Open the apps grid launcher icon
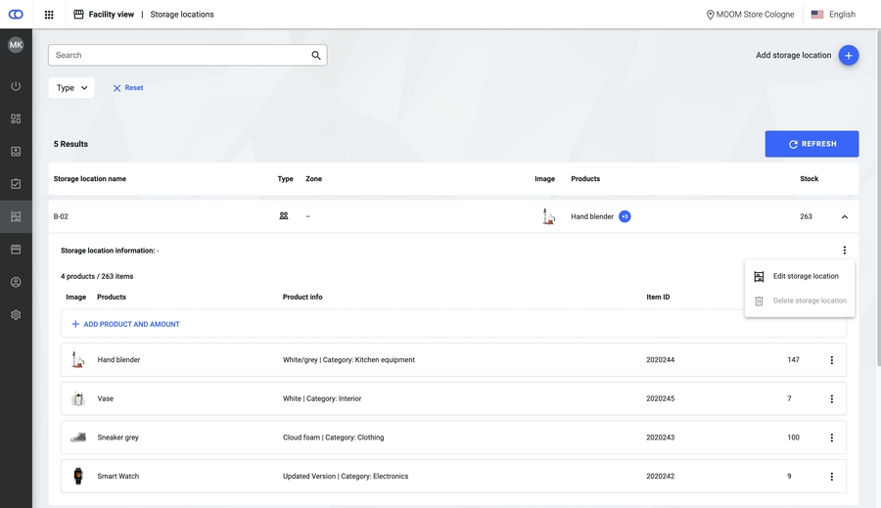Screen dimensions: 881x508 (49, 15)
